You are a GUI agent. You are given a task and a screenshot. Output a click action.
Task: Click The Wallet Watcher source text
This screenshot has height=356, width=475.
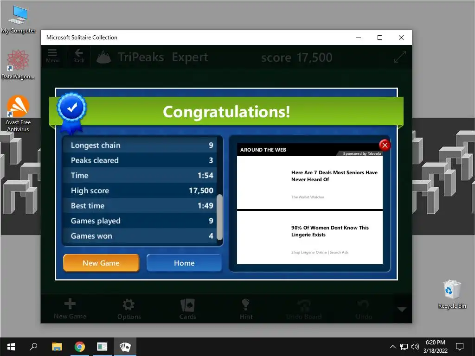pos(308,197)
